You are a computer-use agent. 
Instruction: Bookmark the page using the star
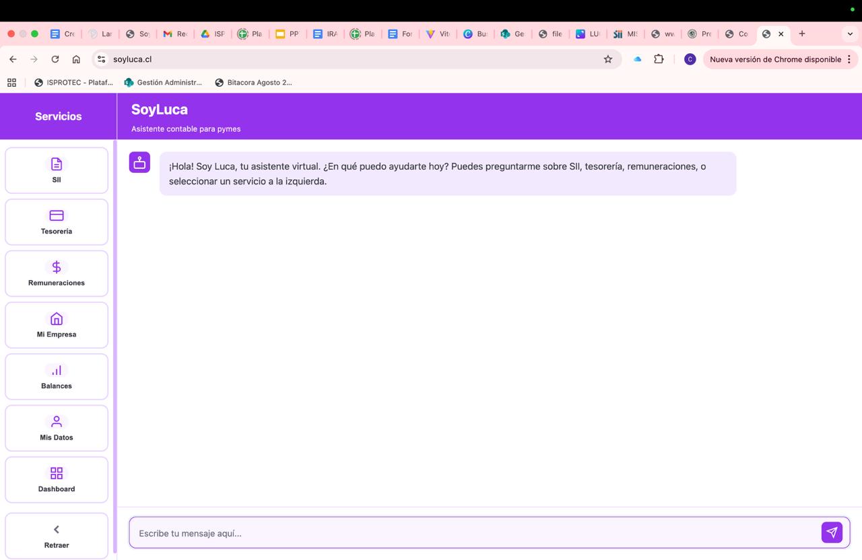click(x=607, y=59)
